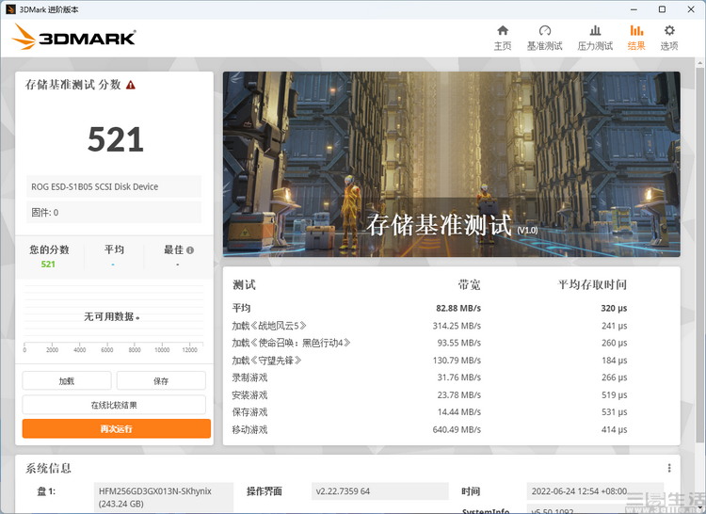Screen dimensions: 706x514
Task: Click the orange 再次运行 button
Action: pos(116,428)
